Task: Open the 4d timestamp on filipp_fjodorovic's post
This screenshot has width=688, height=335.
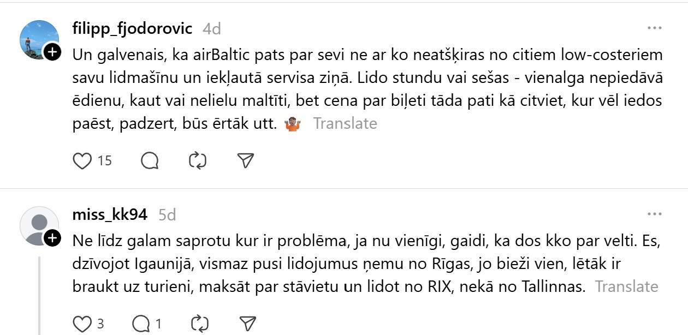Action: click(212, 29)
